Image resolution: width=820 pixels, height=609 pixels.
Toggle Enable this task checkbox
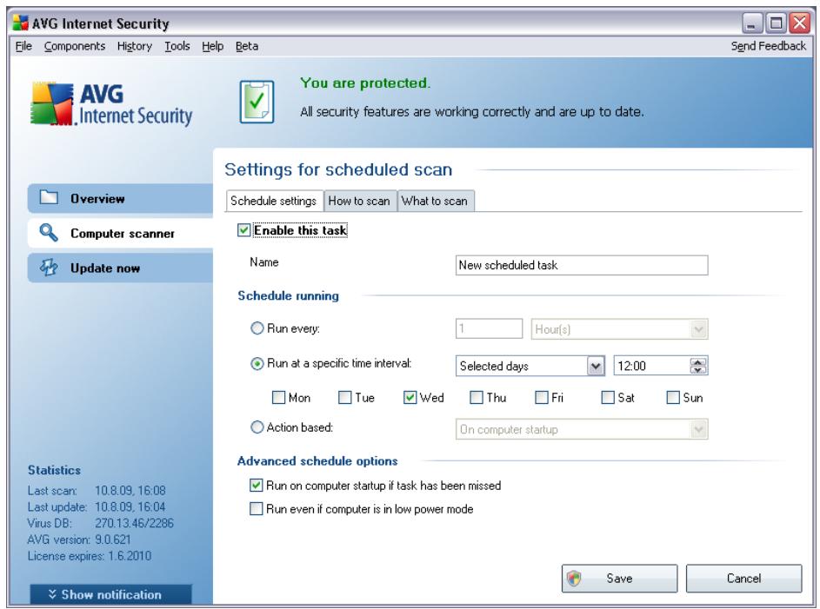tap(243, 230)
